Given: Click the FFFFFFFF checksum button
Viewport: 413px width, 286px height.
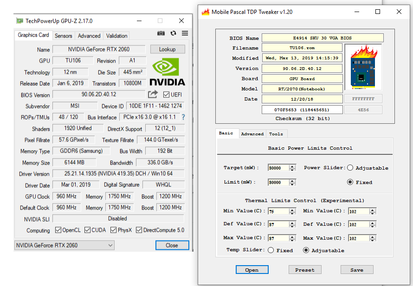Looking at the screenshot, I should [363, 99].
